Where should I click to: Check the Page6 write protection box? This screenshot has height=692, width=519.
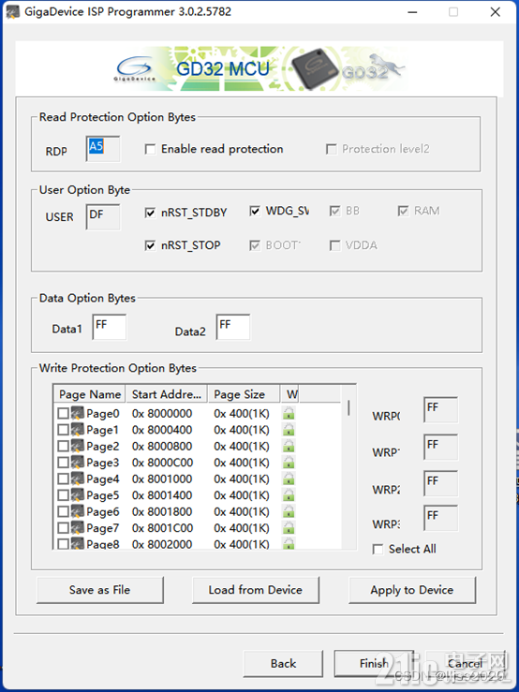pos(63,511)
